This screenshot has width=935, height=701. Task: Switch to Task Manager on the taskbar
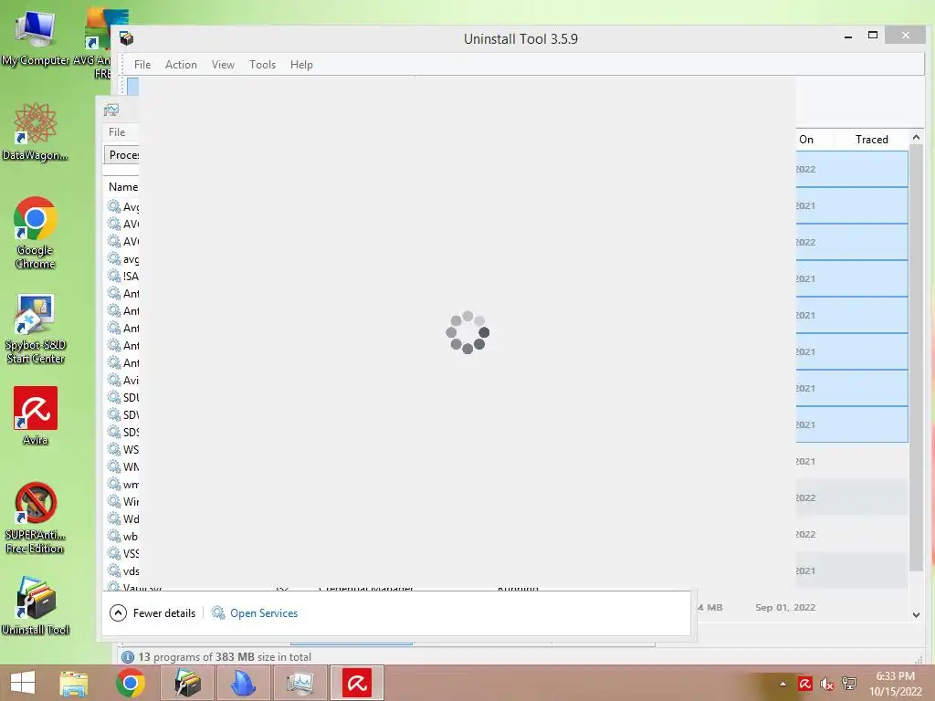pos(299,683)
